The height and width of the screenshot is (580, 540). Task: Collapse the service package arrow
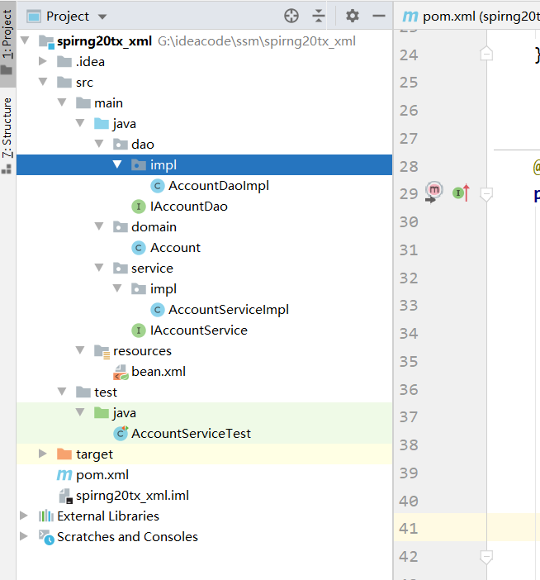99,268
